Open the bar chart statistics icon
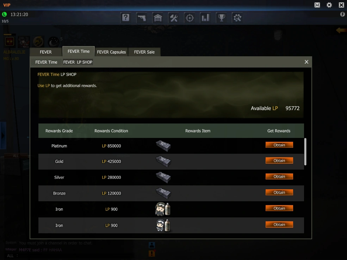The width and height of the screenshot is (347, 260). [x=206, y=18]
